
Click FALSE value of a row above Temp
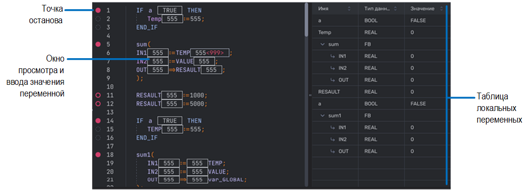click(418, 20)
